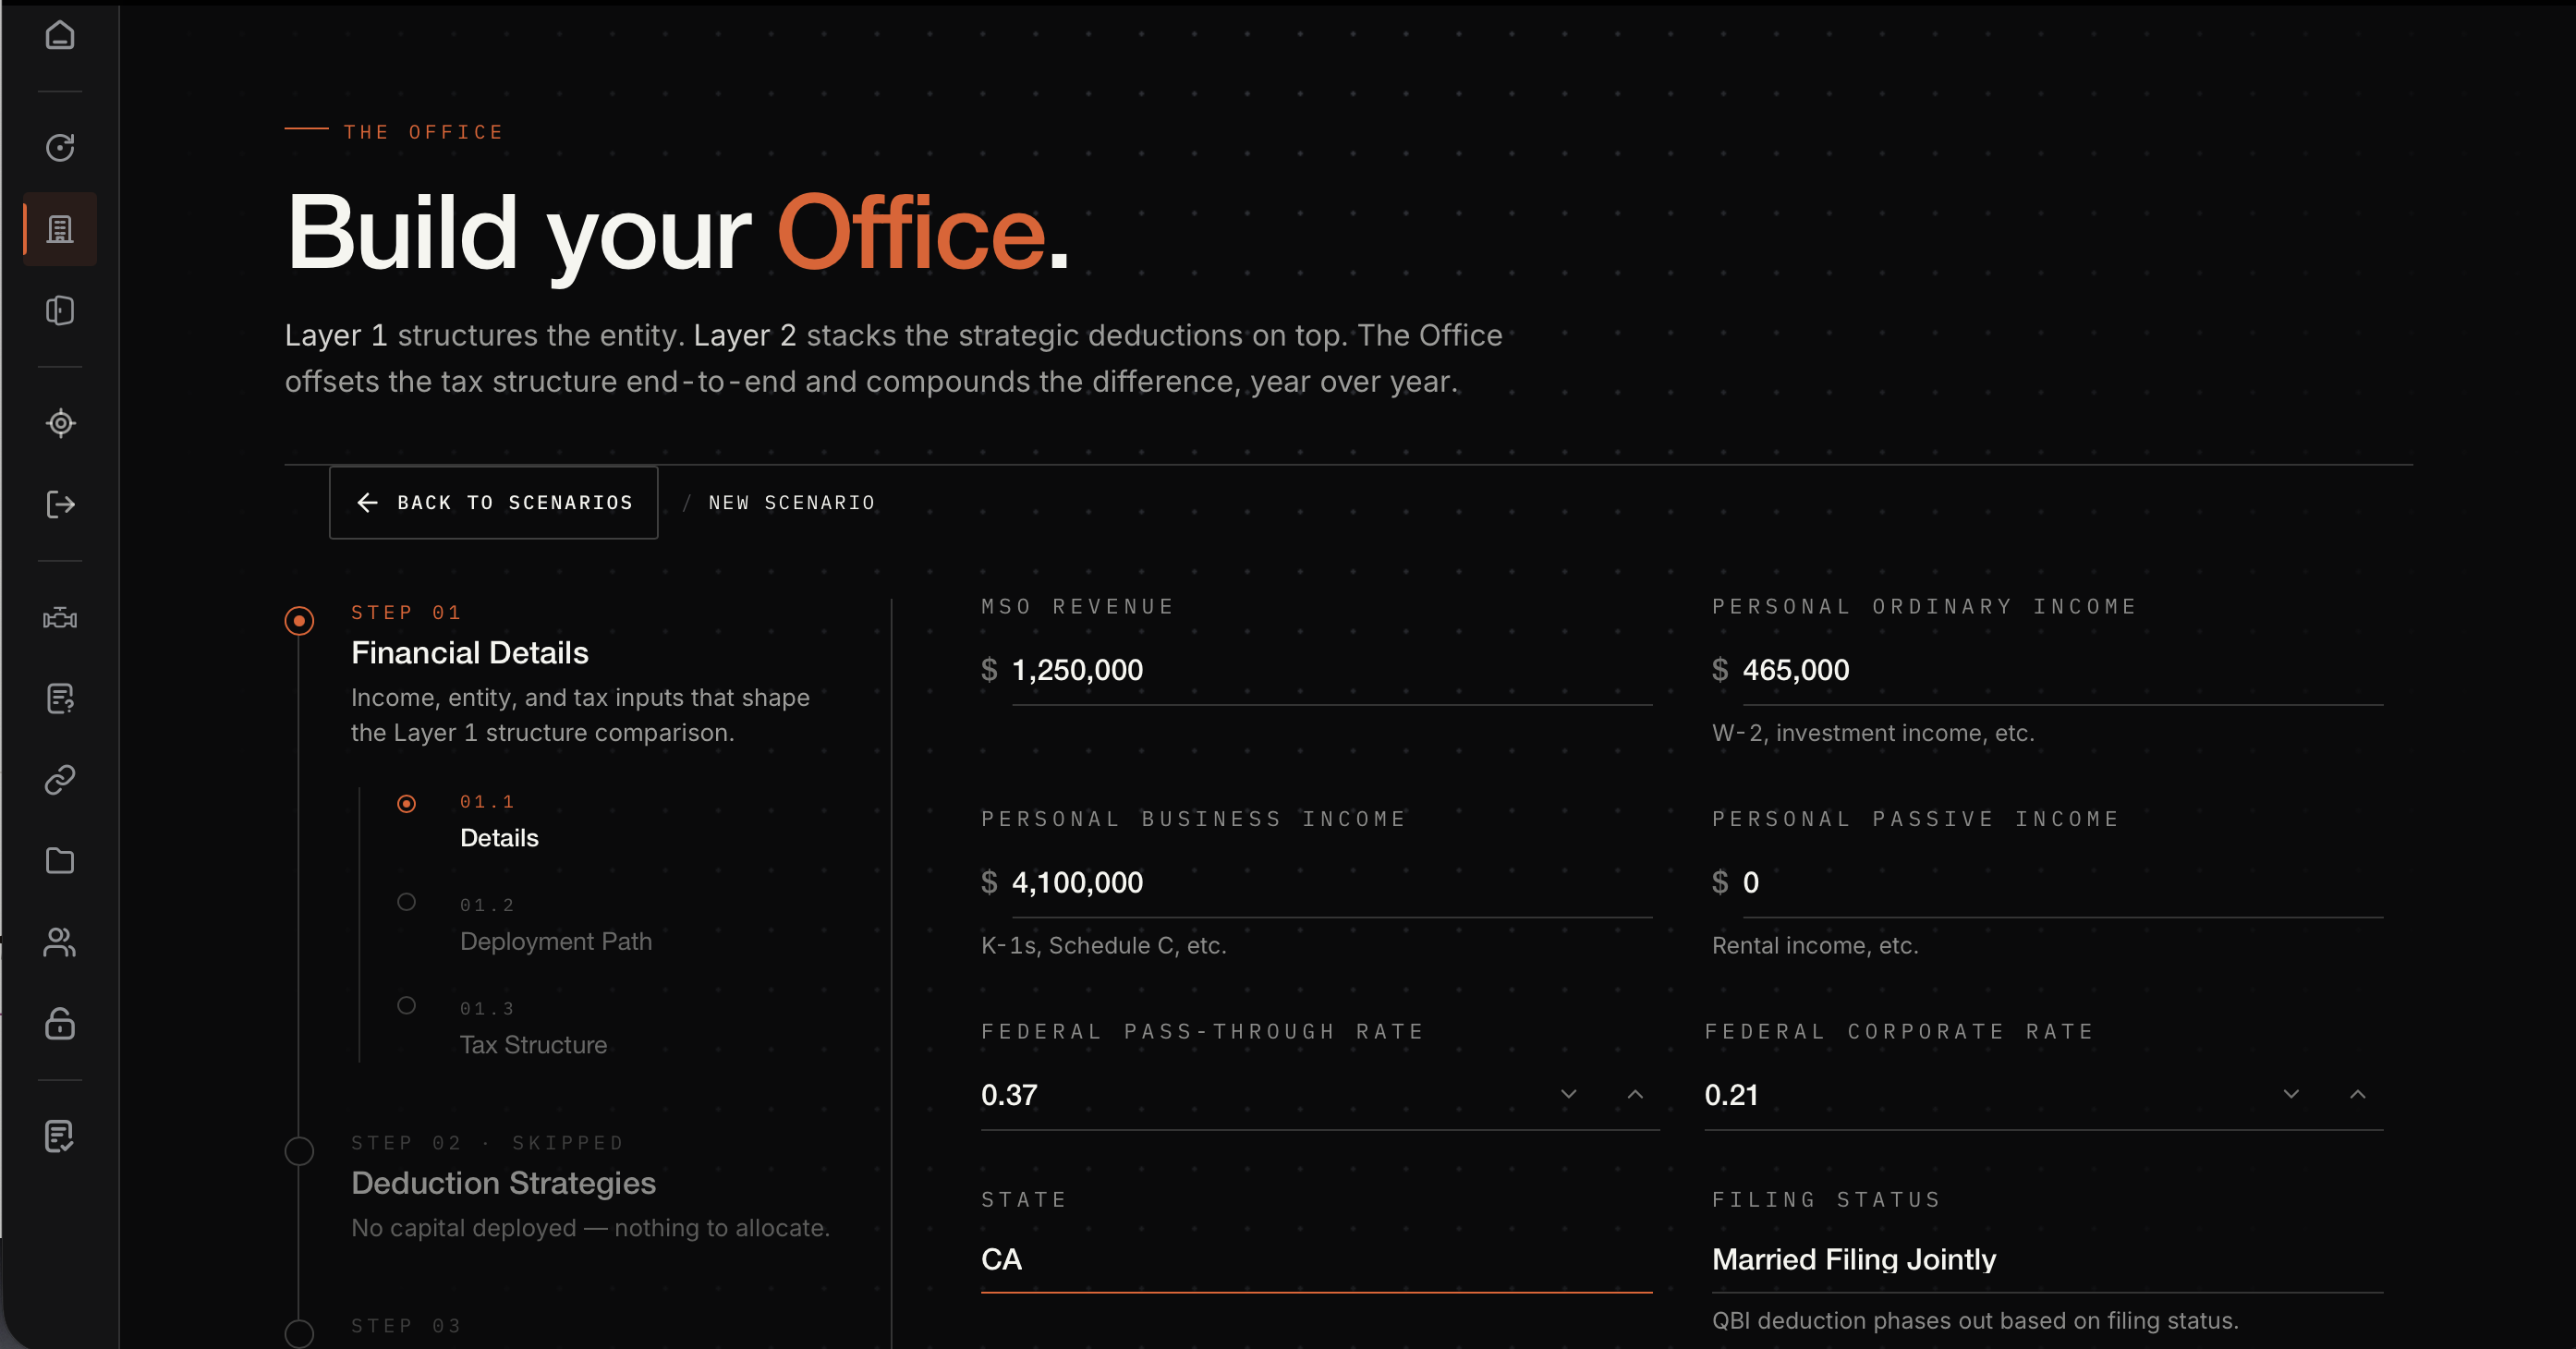Click the Back to Scenarios button
Viewport: 2576px width, 1349px height.
(494, 502)
